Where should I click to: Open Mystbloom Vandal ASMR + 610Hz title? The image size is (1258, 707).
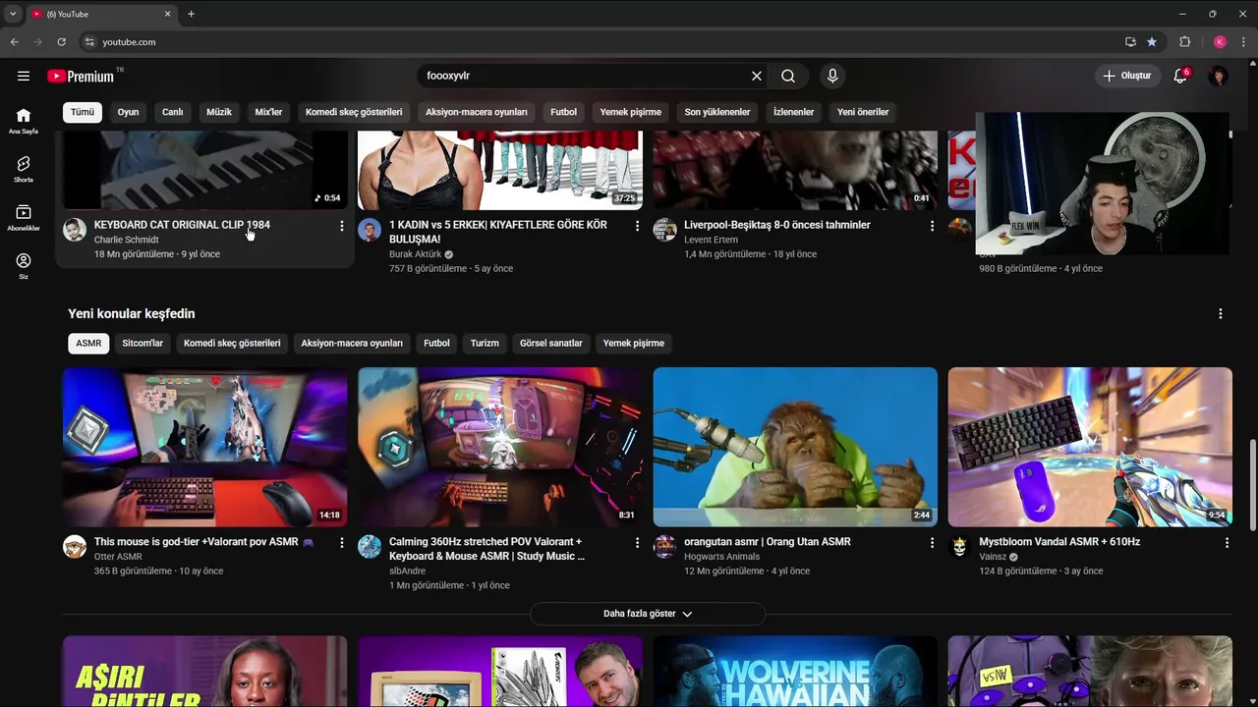(x=1059, y=542)
